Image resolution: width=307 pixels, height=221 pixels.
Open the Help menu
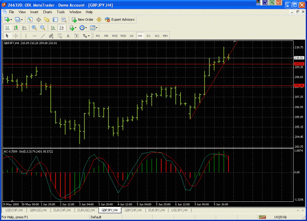point(89,12)
